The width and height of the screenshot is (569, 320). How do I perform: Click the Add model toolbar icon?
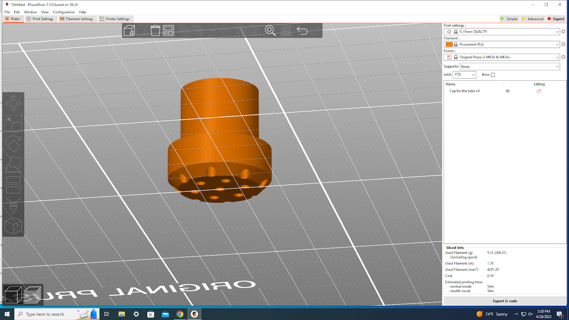tap(129, 31)
